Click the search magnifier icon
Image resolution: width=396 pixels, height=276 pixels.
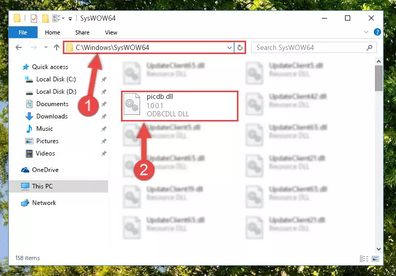pyautogui.click(x=370, y=47)
